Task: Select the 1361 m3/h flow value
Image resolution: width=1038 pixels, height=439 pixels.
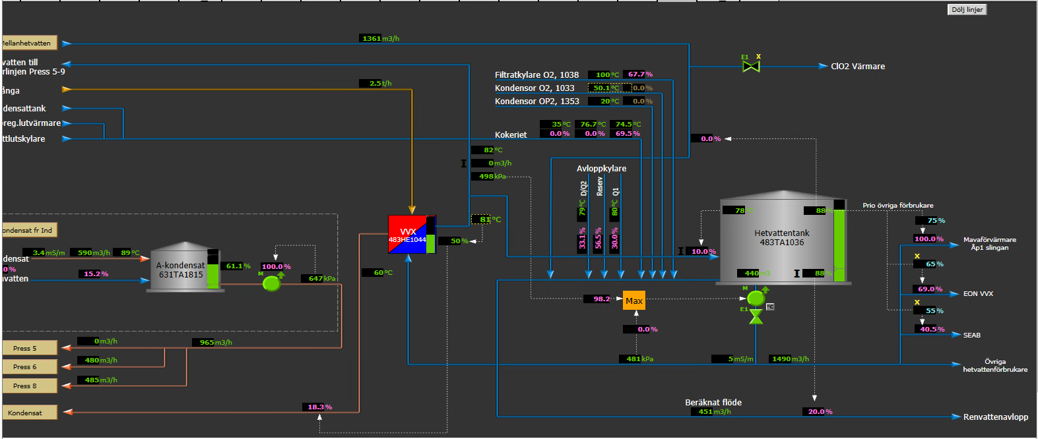Action: [x=372, y=39]
